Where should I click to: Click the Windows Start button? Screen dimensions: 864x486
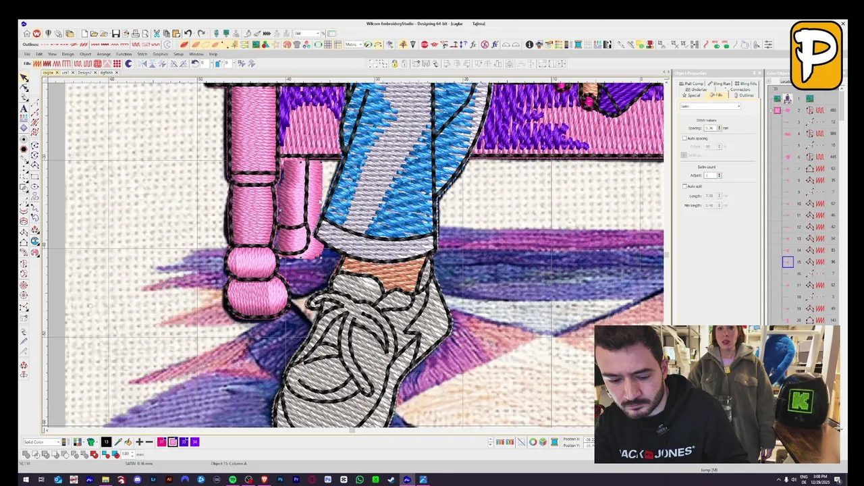(26, 480)
